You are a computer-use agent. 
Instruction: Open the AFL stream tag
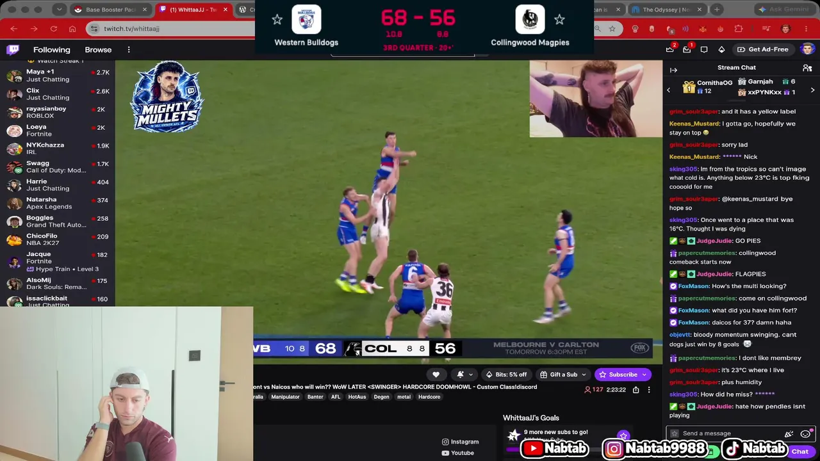336,397
